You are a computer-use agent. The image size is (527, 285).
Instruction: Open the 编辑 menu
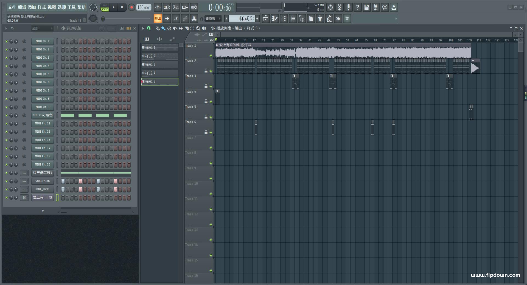tap(22, 7)
